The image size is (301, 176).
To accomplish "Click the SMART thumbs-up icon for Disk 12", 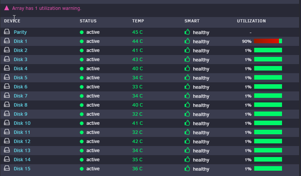I will pos(187,141).
